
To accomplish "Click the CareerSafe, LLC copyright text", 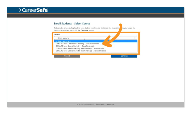I will tap(86, 105).
